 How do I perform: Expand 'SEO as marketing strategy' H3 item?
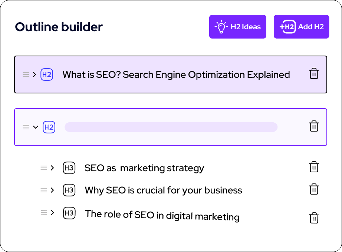tap(52, 168)
